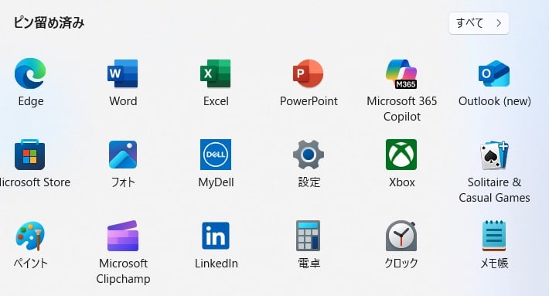The height and width of the screenshot is (296, 549).
Task: Open the Excel app icon
Action: tap(216, 73)
